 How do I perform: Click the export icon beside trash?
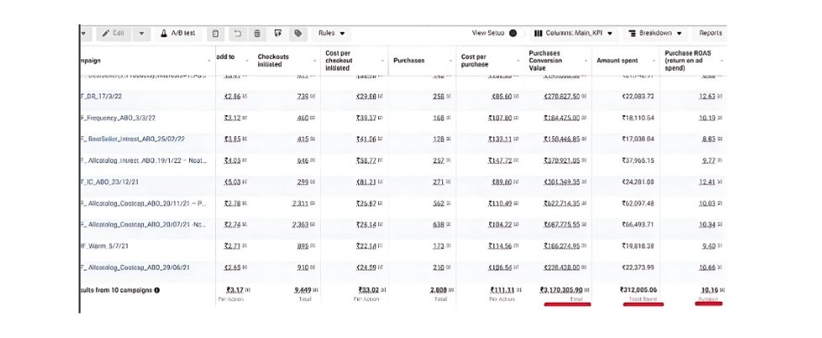coord(277,34)
